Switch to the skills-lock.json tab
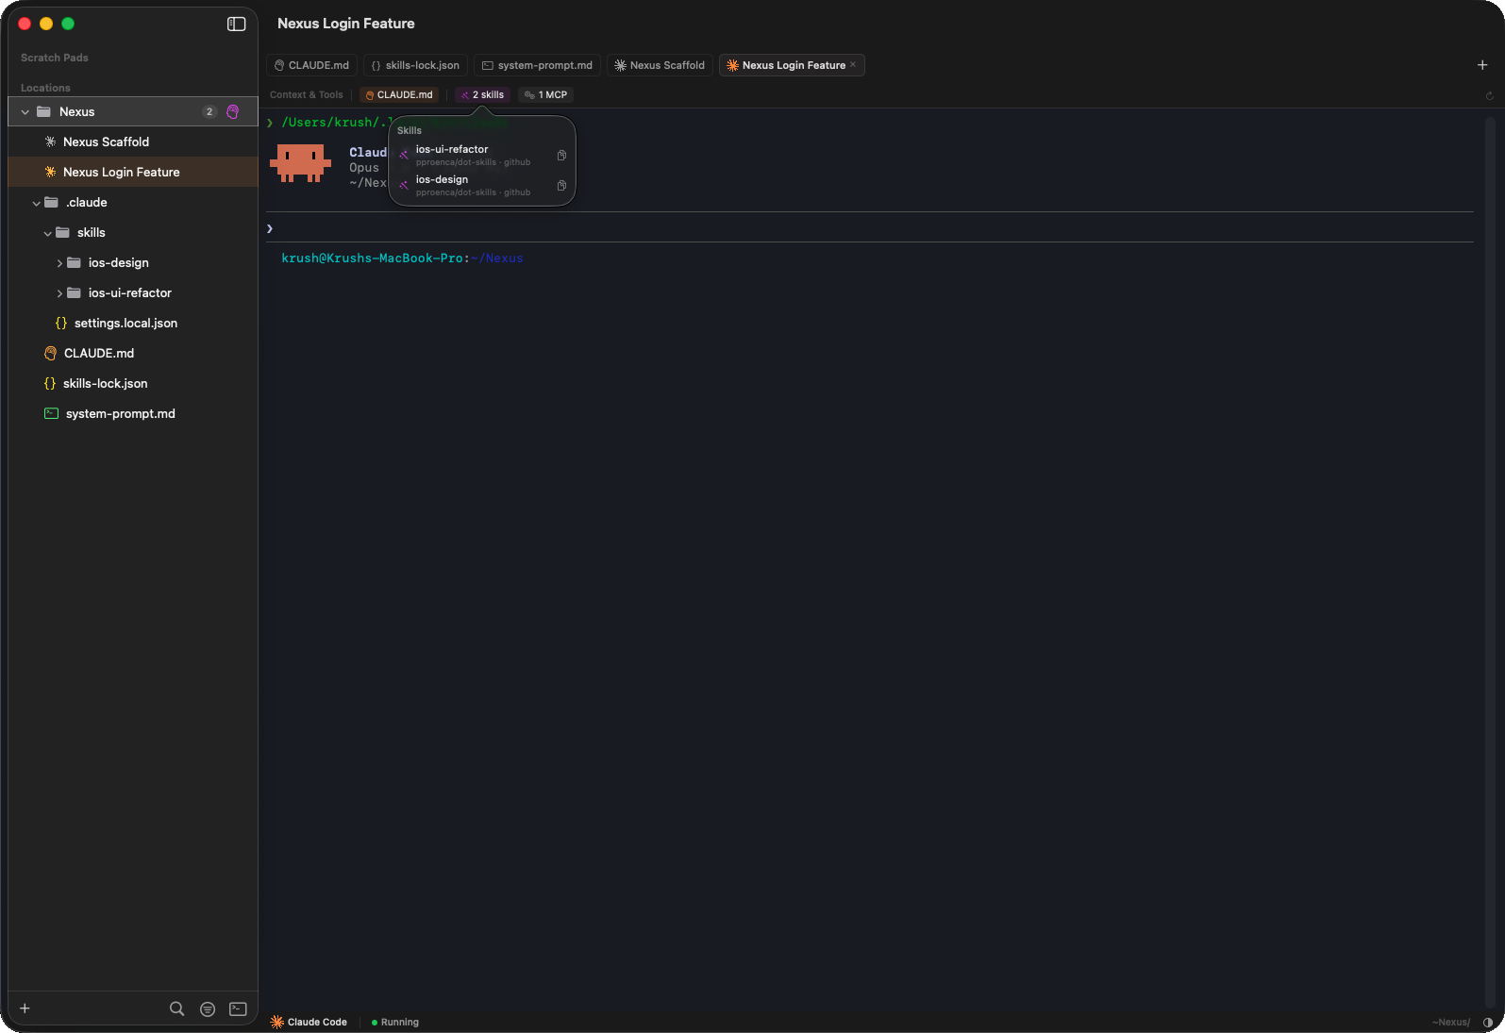This screenshot has width=1505, height=1033. tap(415, 65)
